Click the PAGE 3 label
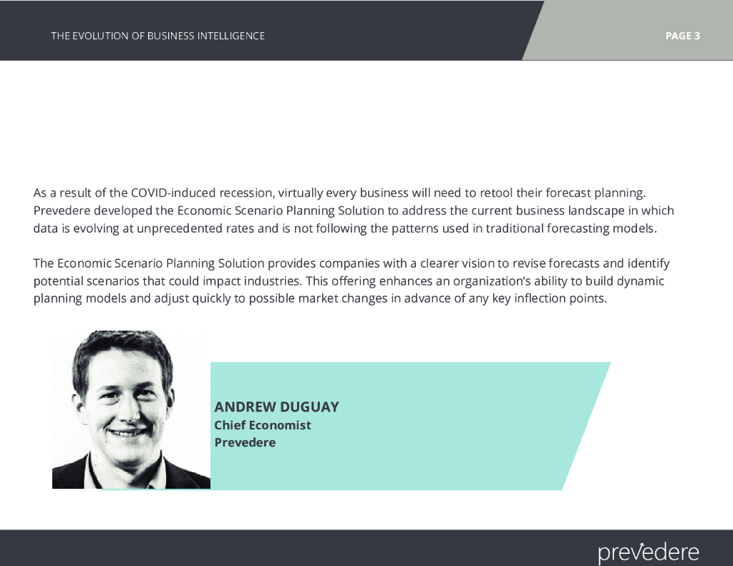733x566 pixels. tap(682, 36)
